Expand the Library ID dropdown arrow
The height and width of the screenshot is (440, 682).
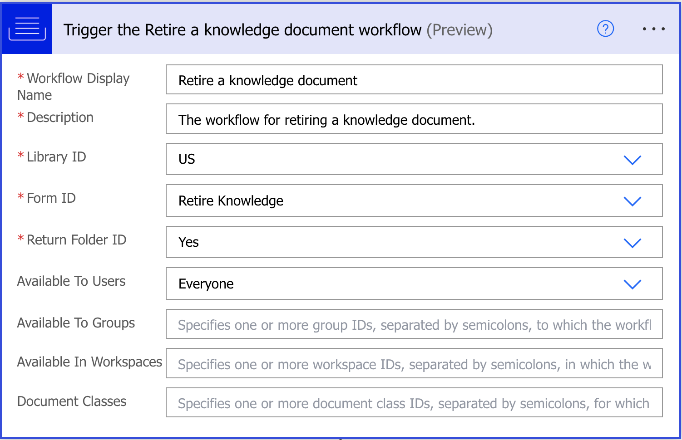click(632, 160)
